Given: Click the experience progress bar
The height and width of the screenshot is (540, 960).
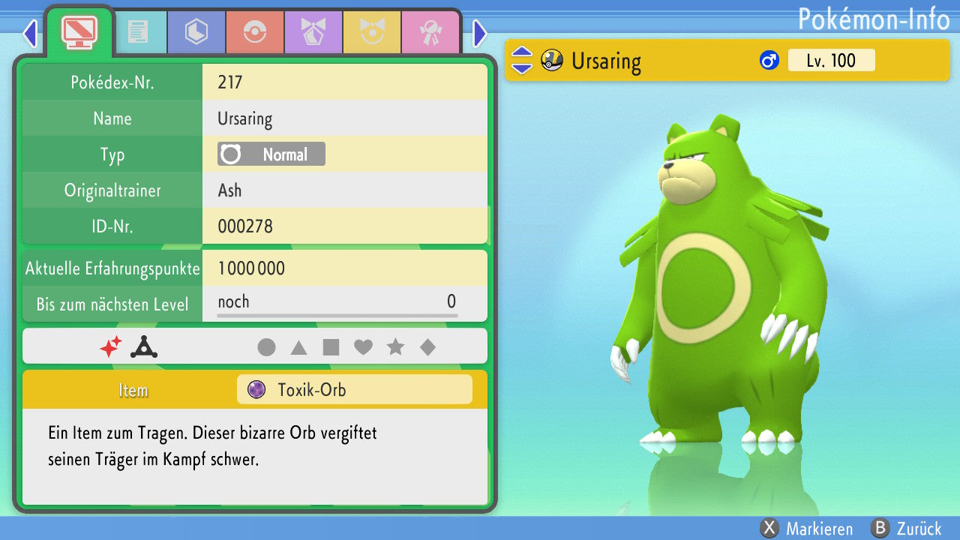Looking at the screenshot, I should click(337, 316).
